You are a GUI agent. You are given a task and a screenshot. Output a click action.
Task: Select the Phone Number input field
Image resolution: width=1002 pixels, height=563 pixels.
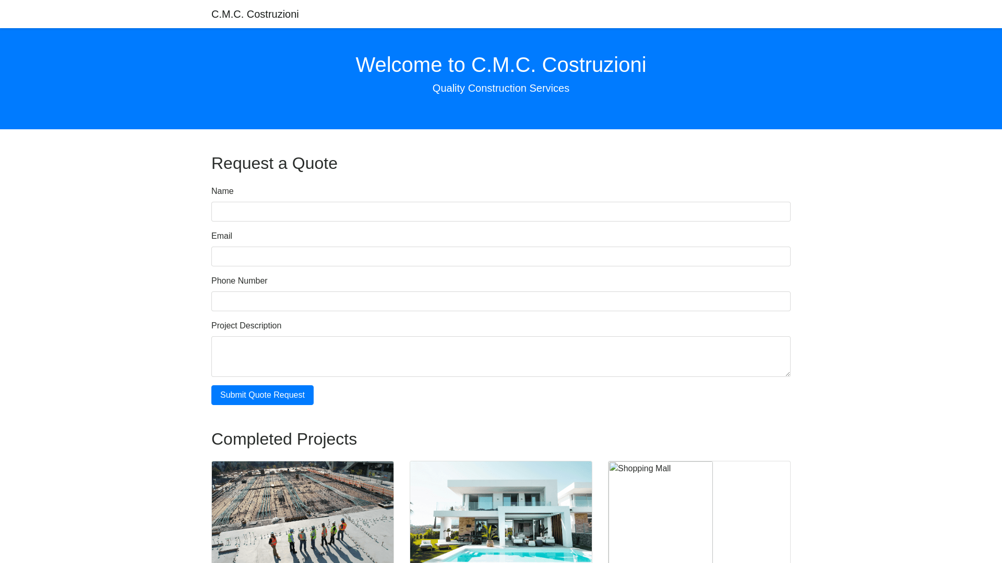500,301
